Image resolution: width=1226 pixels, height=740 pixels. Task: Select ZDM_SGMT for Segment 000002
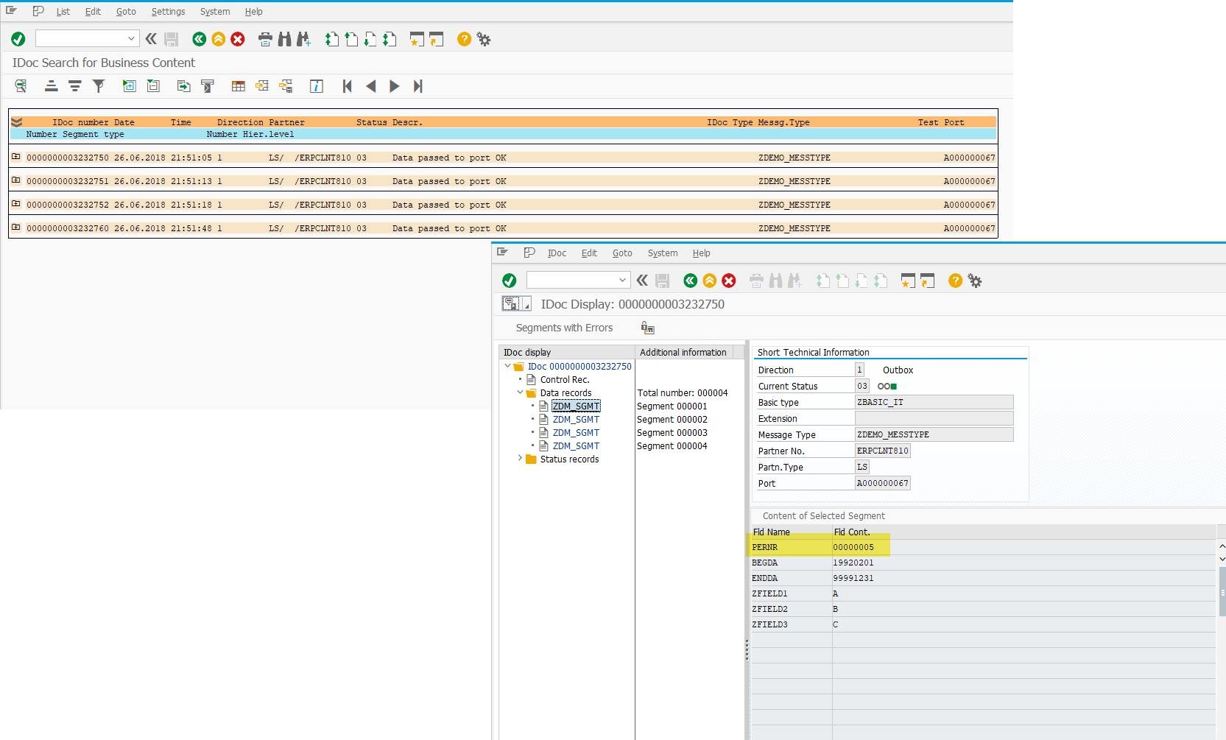pos(576,420)
